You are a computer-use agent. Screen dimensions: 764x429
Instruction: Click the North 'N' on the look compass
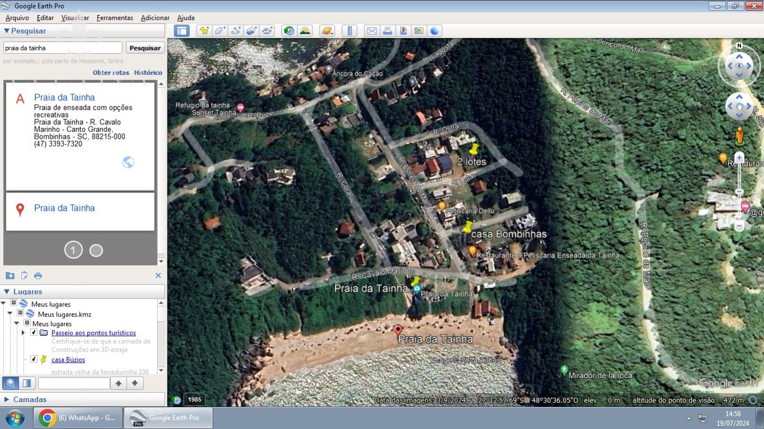tap(739, 46)
